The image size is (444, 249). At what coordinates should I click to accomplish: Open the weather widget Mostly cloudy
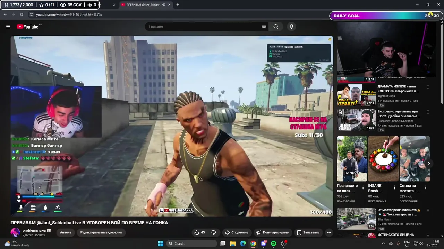coord(17,243)
